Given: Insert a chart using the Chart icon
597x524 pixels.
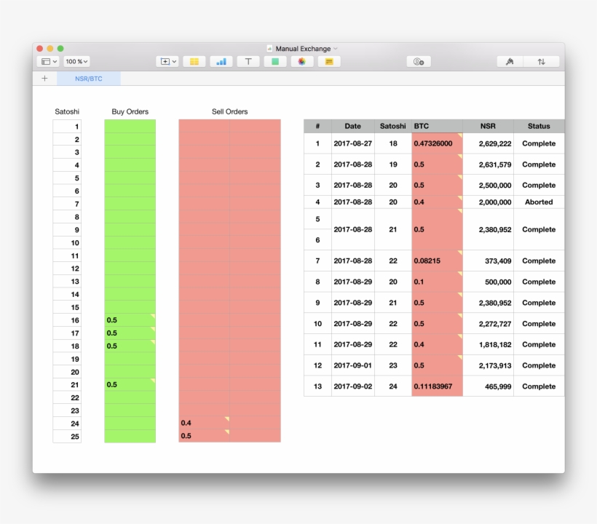Looking at the screenshot, I should click(x=221, y=62).
